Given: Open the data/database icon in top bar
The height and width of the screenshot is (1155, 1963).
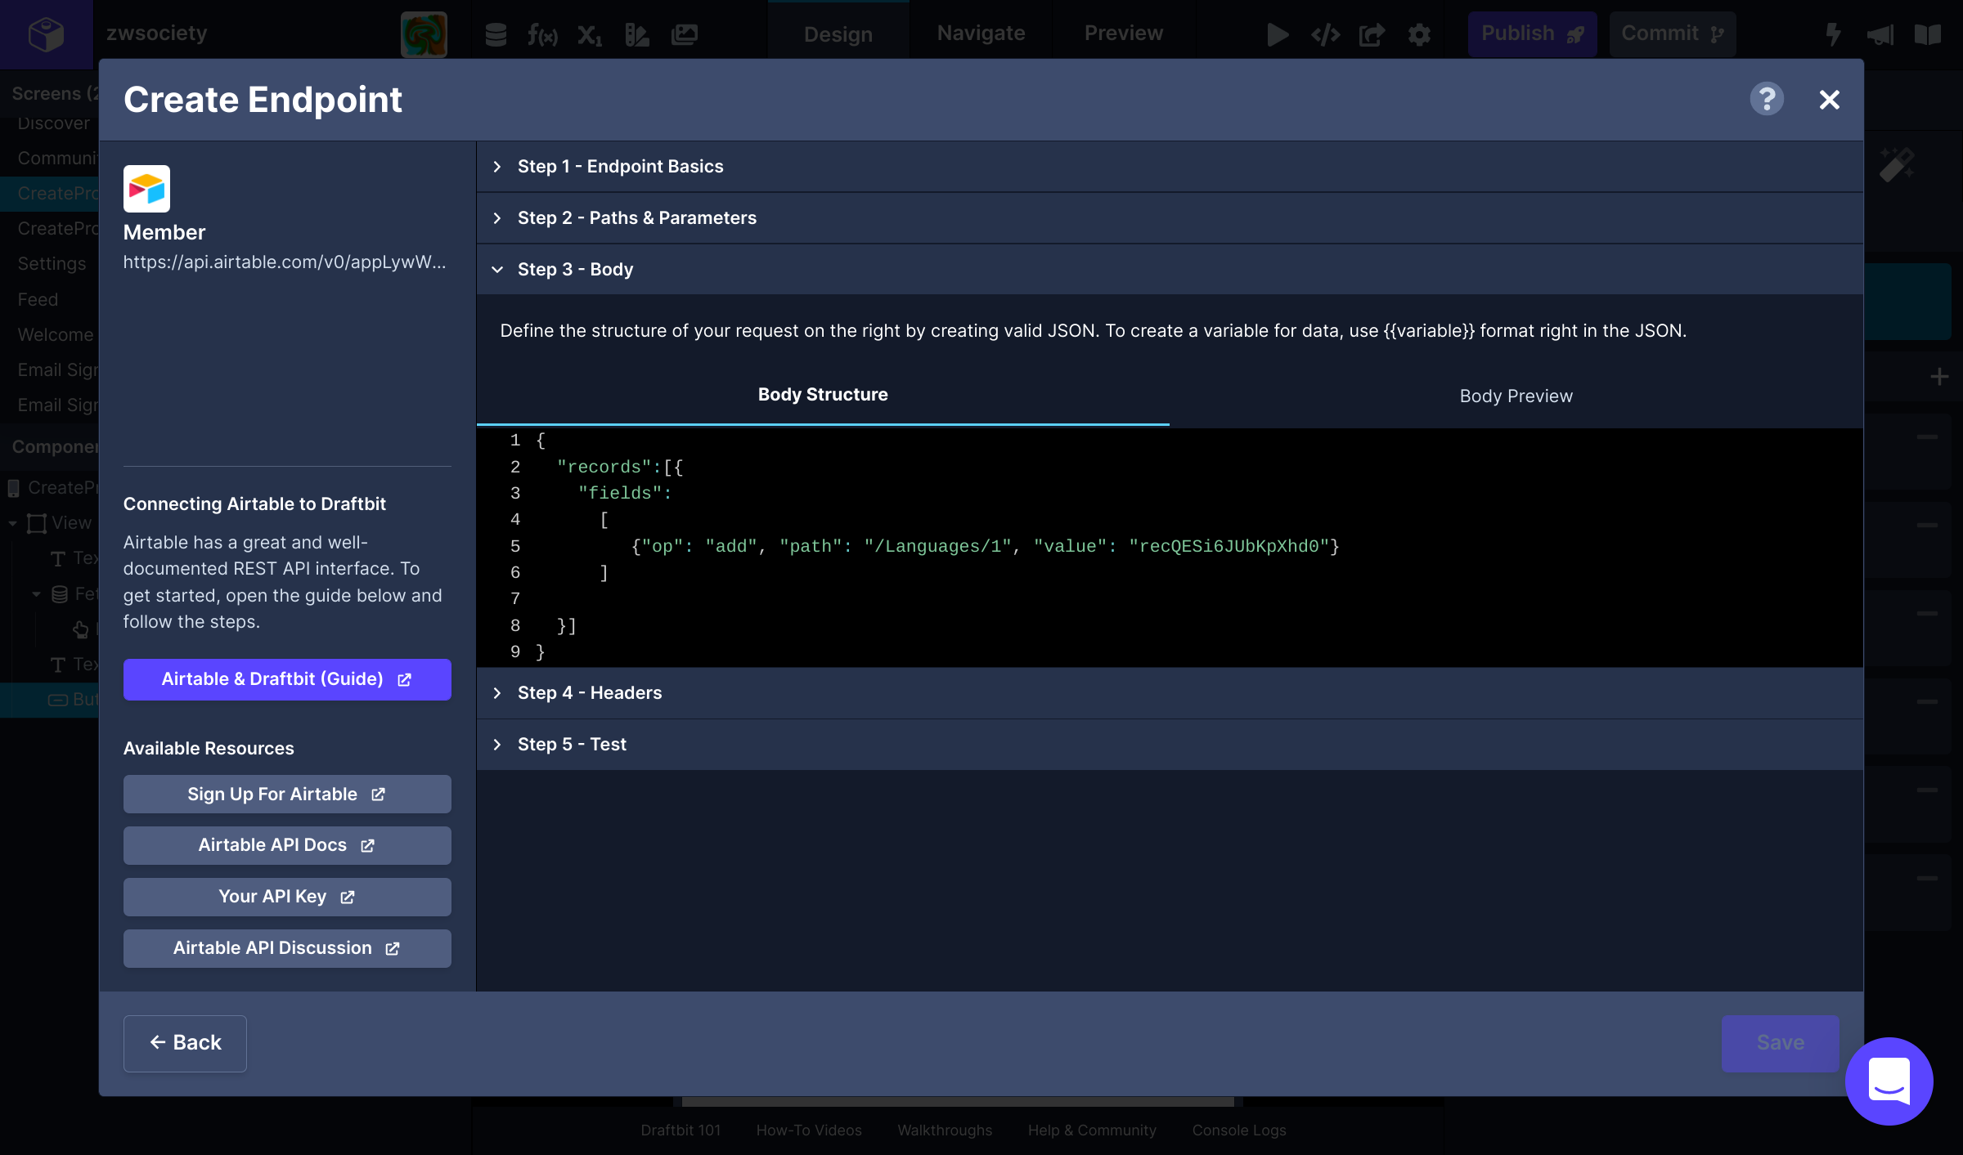Looking at the screenshot, I should tap(496, 34).
